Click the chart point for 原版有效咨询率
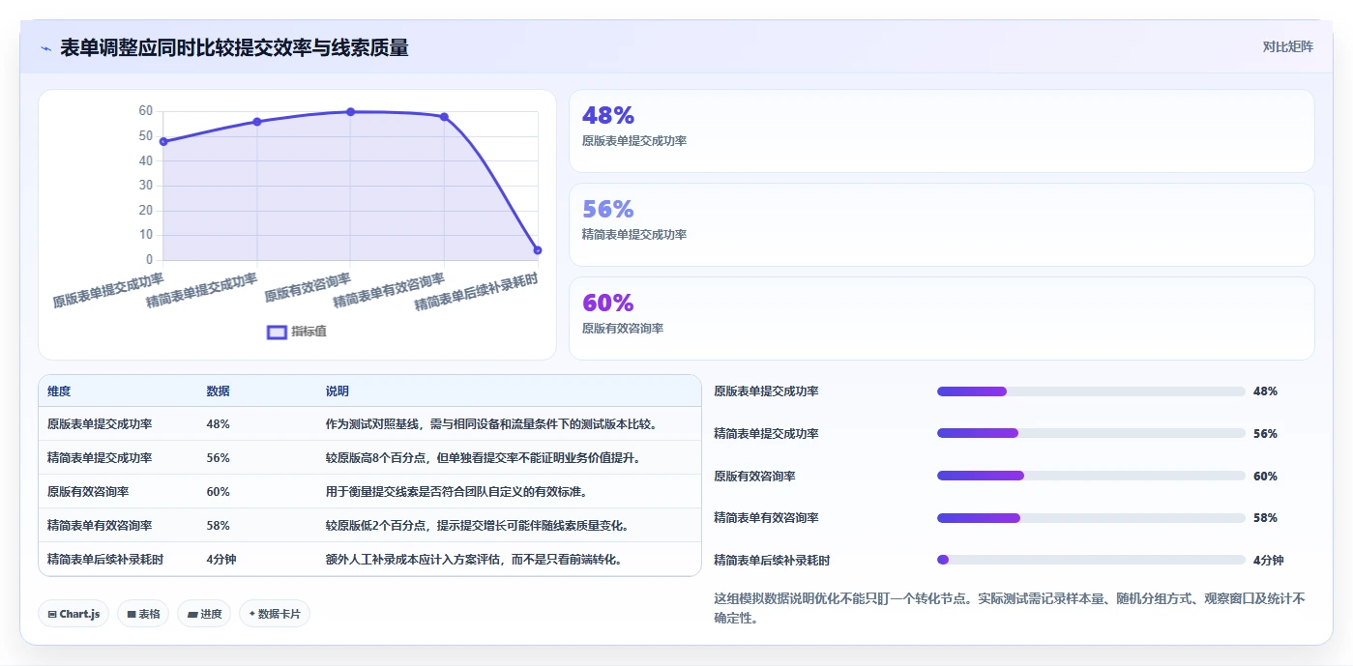This screenshot has height=666, width=1353. (x=350, y=112)
